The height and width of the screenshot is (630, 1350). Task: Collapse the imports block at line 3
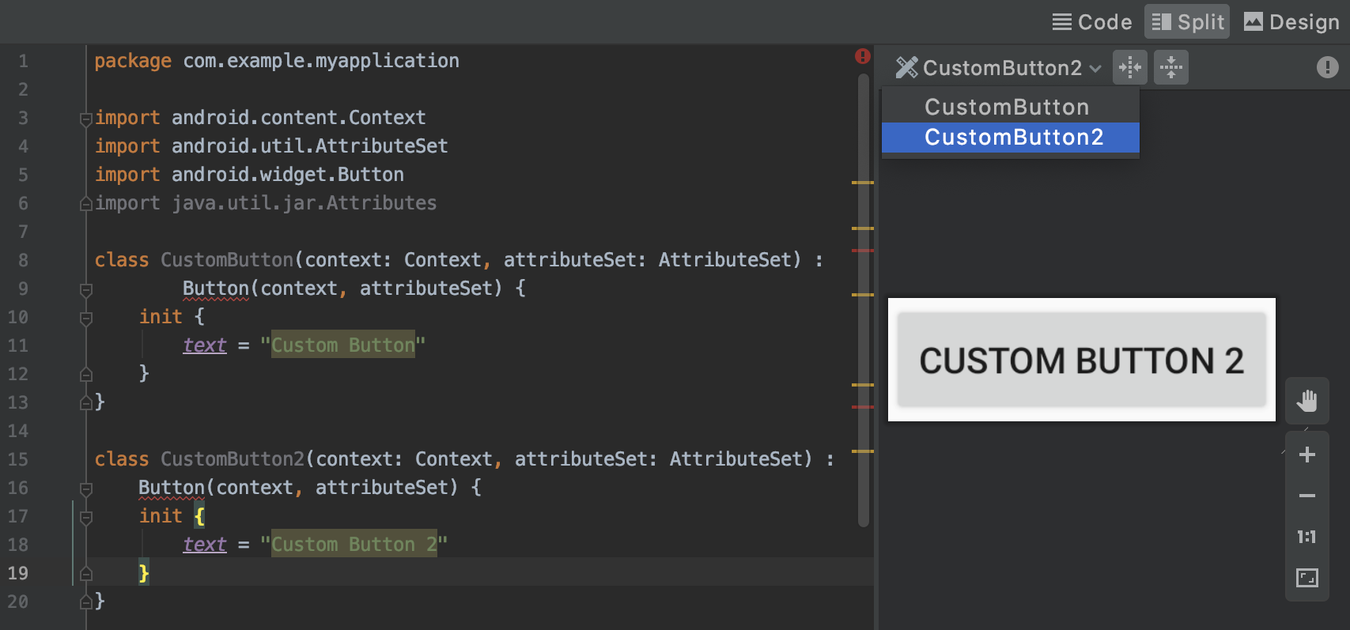tap(86, 119)
